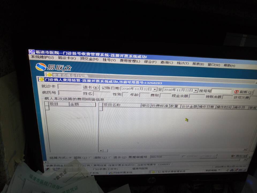Click the 操作时间 column header
257x193 pixels.
[x=224, y=107]
